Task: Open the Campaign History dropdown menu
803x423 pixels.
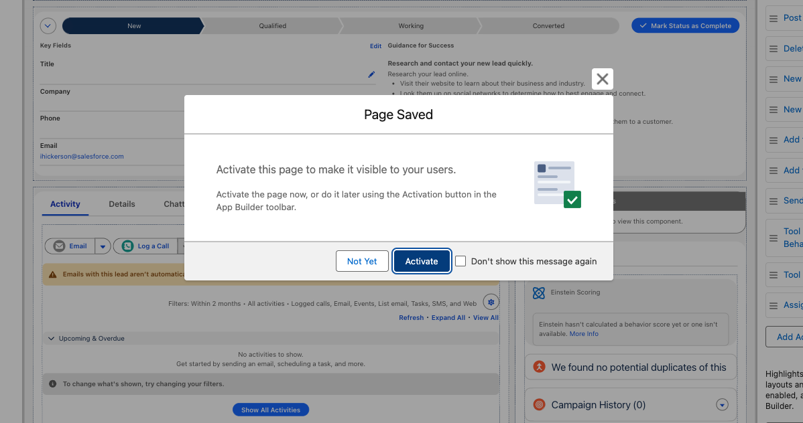Action: tap(722, 405)
